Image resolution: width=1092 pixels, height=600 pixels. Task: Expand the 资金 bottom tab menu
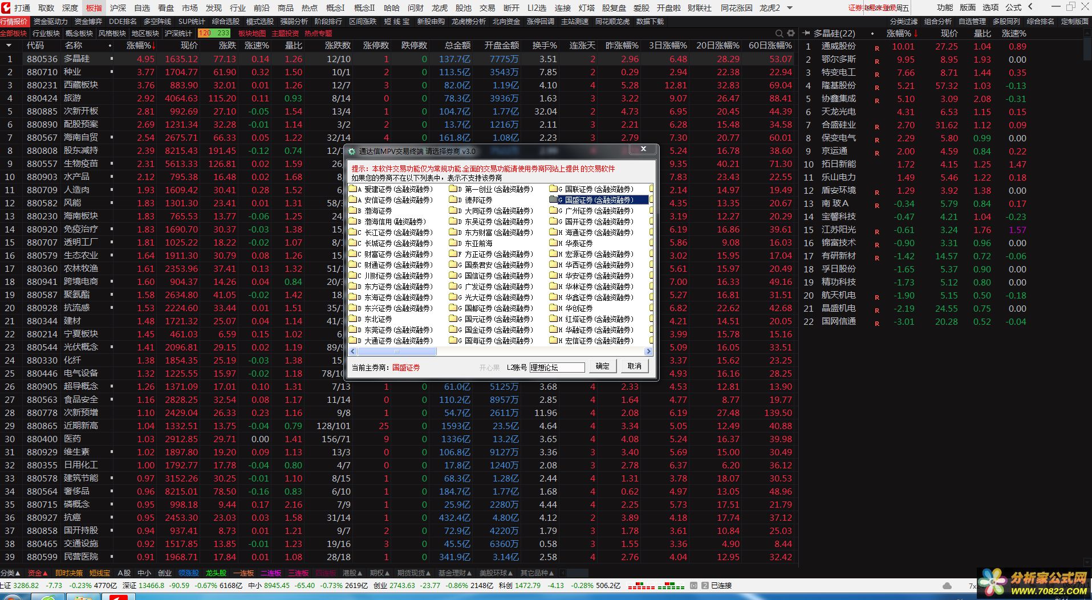tap(38, 573)
